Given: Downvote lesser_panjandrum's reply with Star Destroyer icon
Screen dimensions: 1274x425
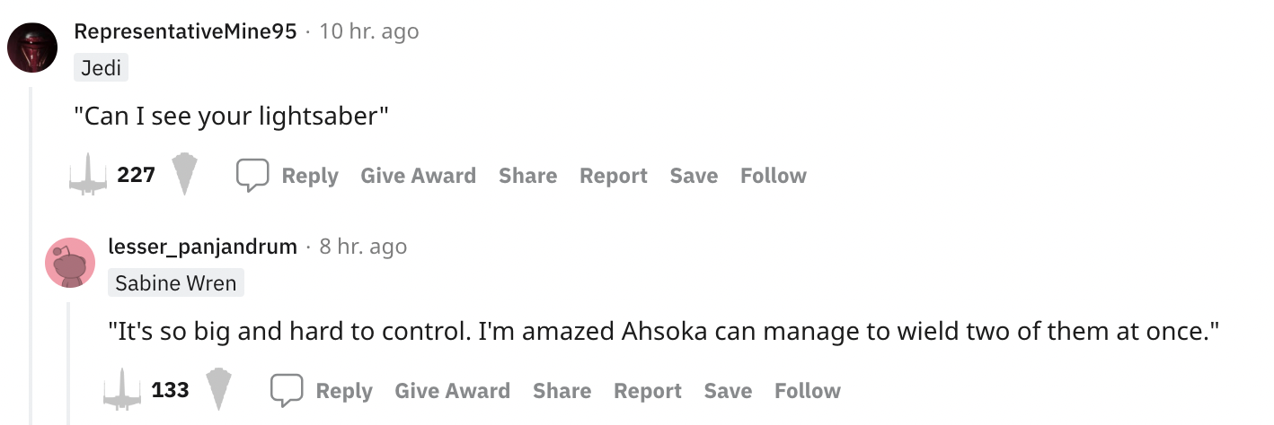Looking at the screenshot, I should click(218, 390).
